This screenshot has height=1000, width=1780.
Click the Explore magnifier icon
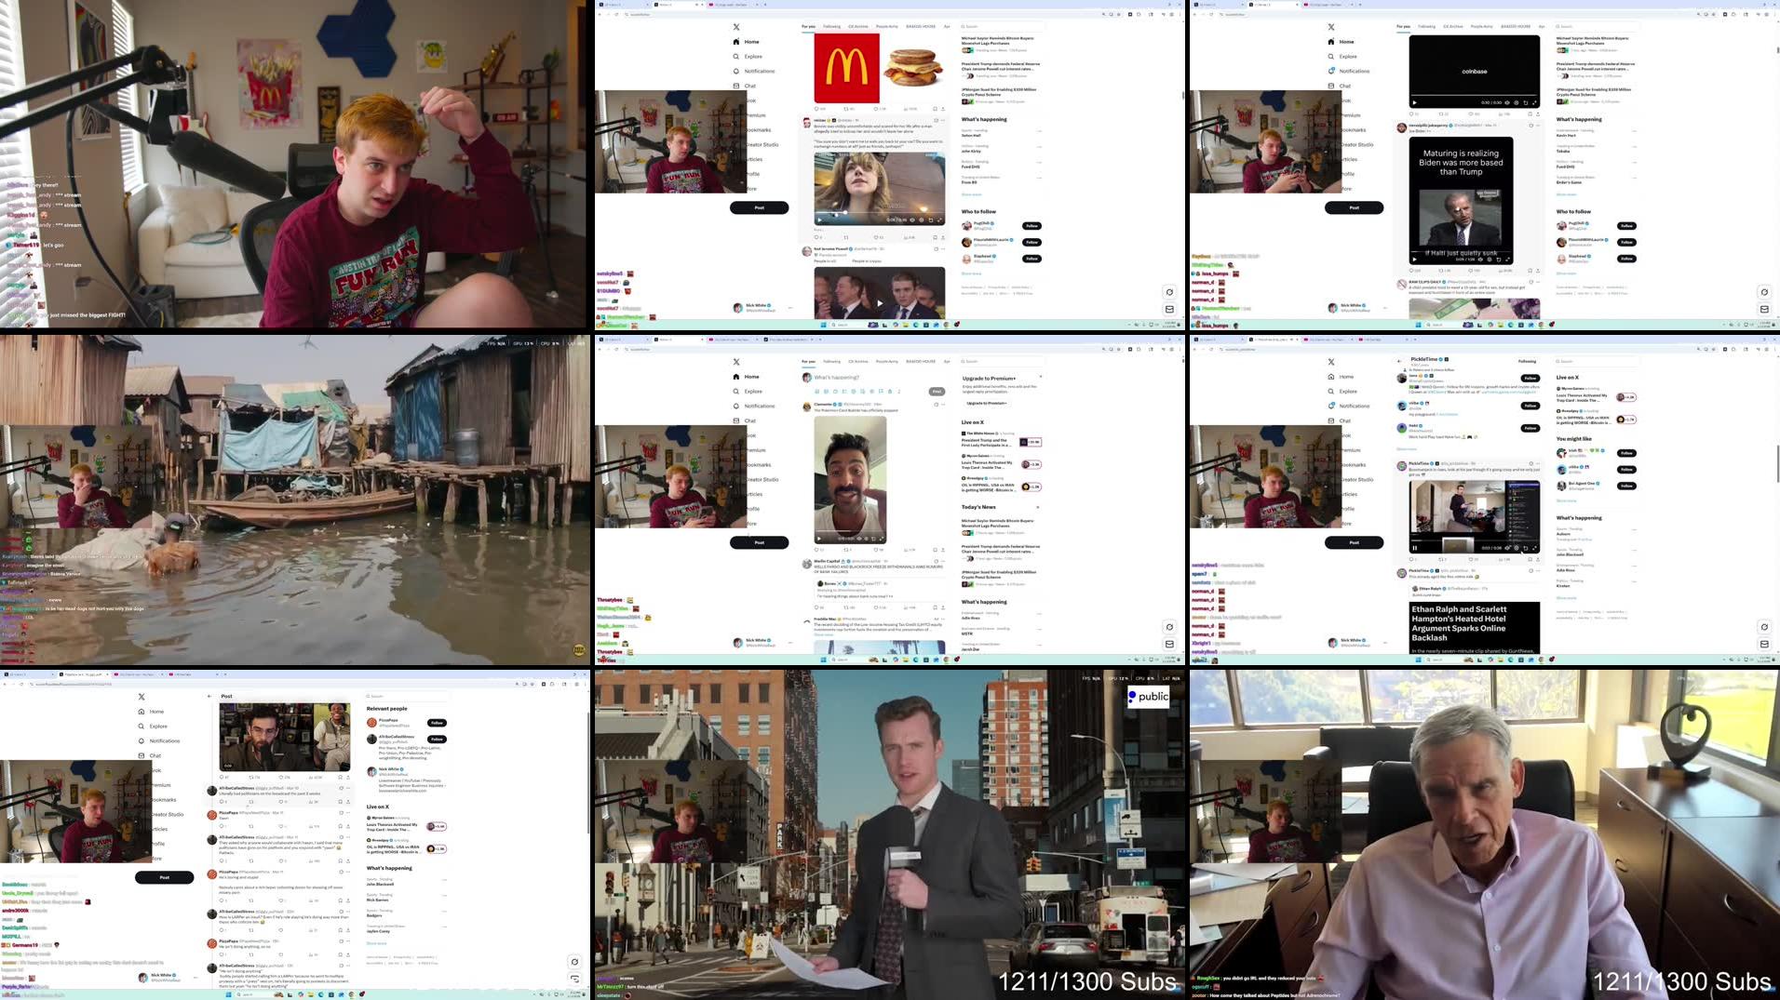[x=736, y=56]
